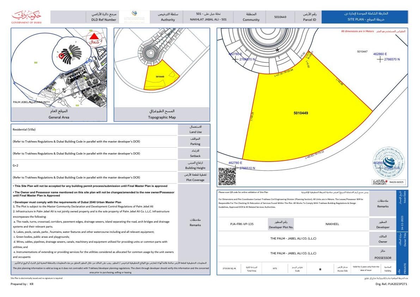Click the adjacent parcel label 5010447
This screenshot has height=297, width=420.
coord(362,51)
